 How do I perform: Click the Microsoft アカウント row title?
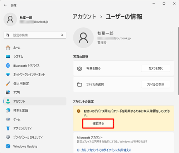point(89,138)
